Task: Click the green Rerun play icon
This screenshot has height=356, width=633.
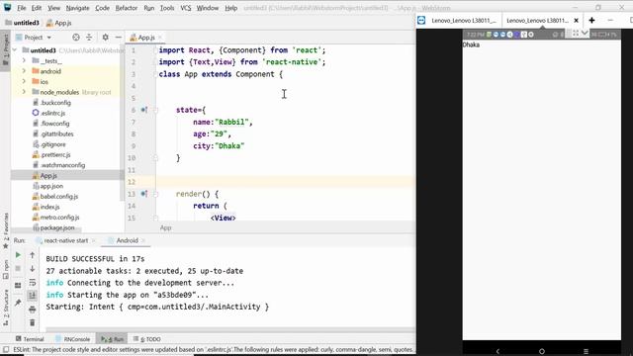Action: [18, 255]
